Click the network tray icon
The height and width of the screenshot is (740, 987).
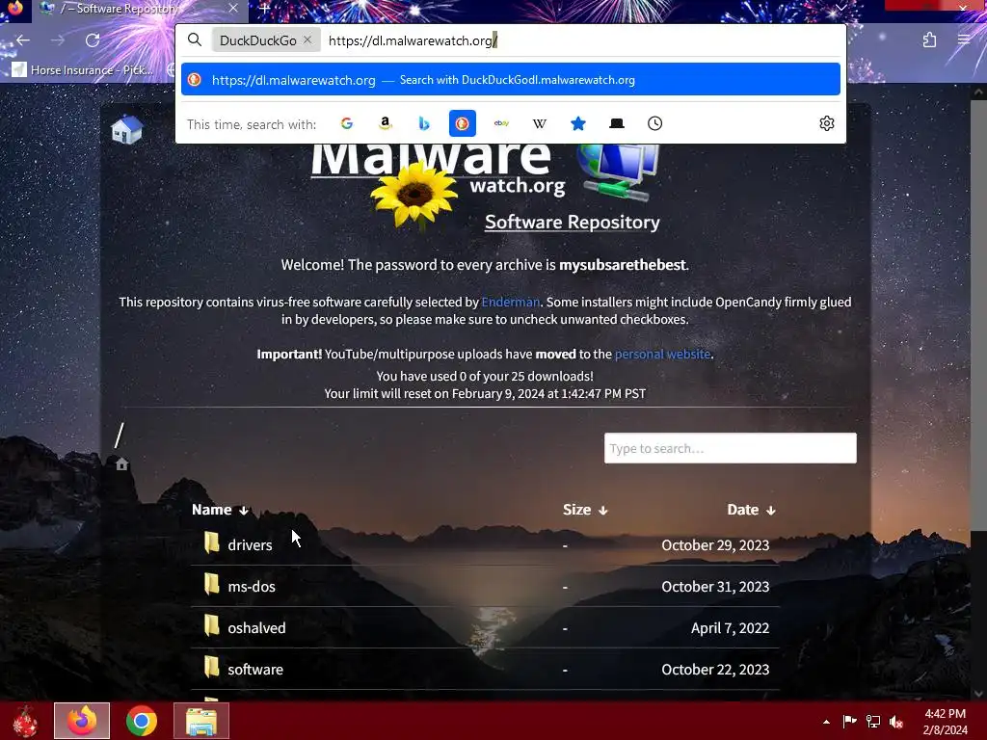click(873, 722)
